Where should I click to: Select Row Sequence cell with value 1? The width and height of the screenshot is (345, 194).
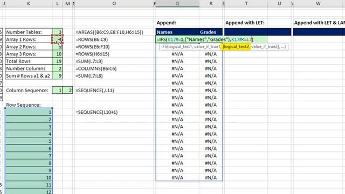click(x=29, y=112)
